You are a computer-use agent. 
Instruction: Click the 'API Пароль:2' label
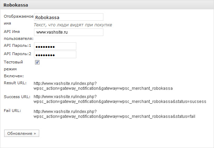(x=17, y=54)
